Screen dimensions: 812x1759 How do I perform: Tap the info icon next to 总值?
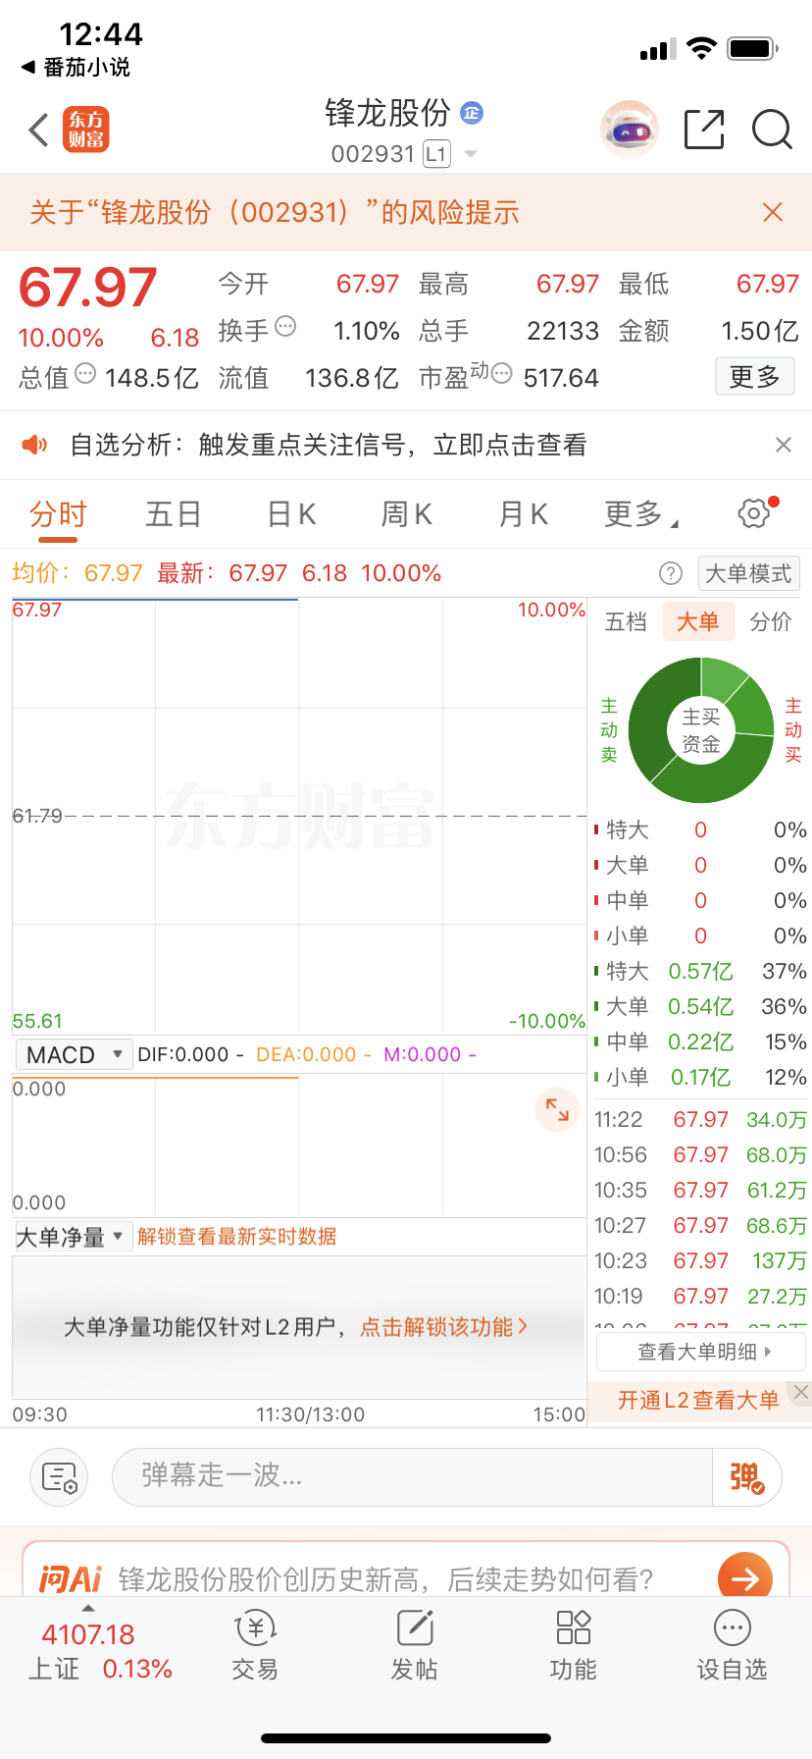point(85,373)
